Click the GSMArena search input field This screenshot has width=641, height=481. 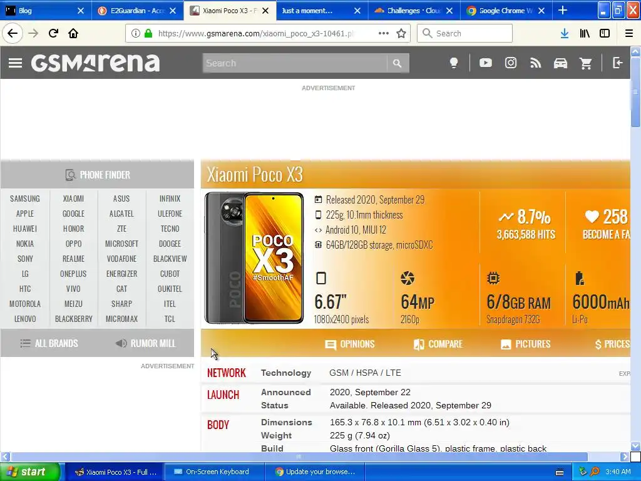(294, 63)
